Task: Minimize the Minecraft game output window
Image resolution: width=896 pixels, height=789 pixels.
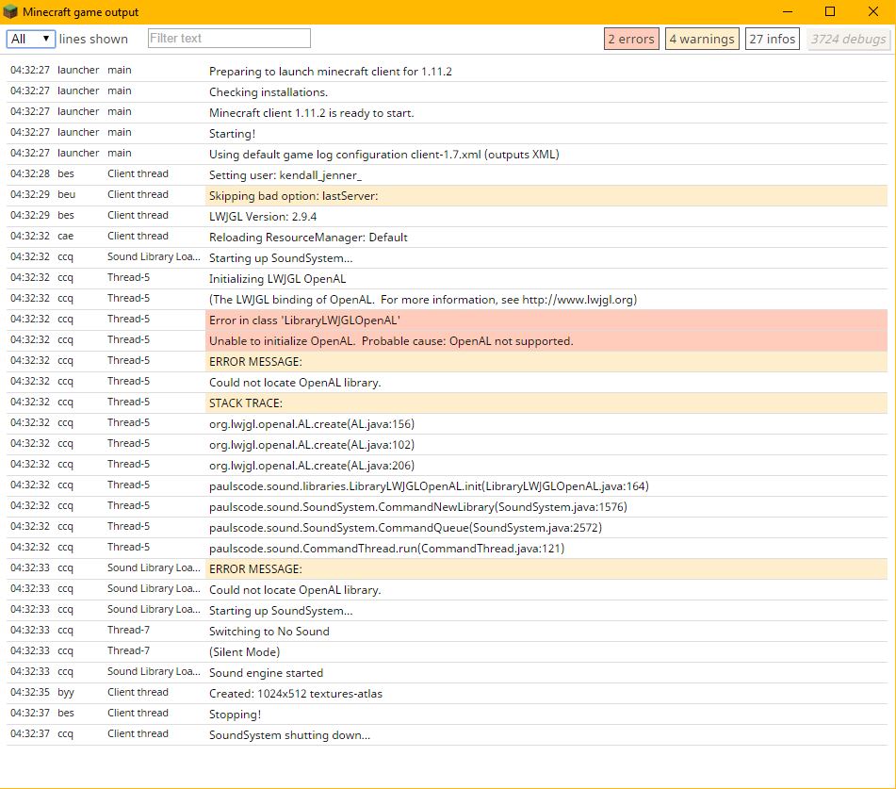Action: (x=787, y=11)
